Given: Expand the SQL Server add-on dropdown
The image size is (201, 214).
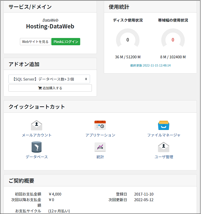Looking at the screenshot, I should pos(49,79).
